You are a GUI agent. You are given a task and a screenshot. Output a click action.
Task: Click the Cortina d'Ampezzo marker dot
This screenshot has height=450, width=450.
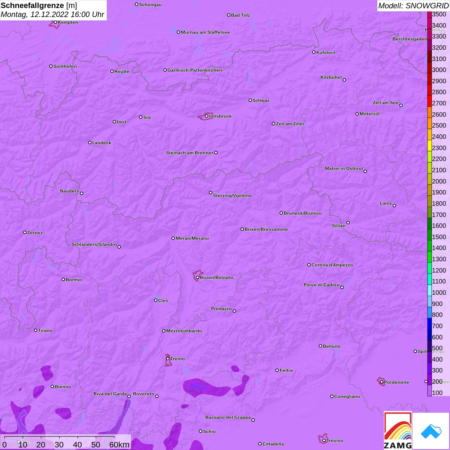click(x=309, y=265)
